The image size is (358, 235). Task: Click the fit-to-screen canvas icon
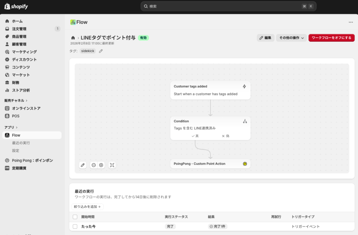(112, 165)
